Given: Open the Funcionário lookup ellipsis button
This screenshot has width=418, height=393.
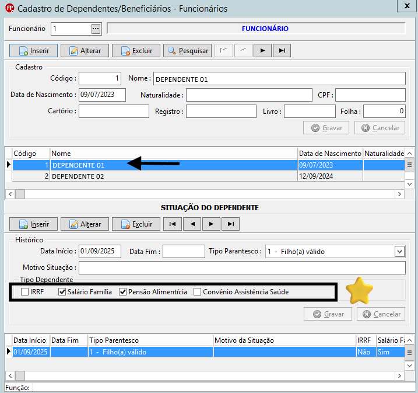Looking at the screenshot, I should (96, 29).
